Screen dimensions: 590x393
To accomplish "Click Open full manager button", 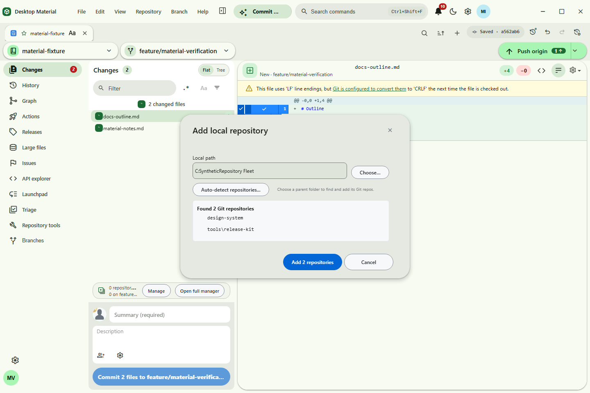I will point(200,291).
